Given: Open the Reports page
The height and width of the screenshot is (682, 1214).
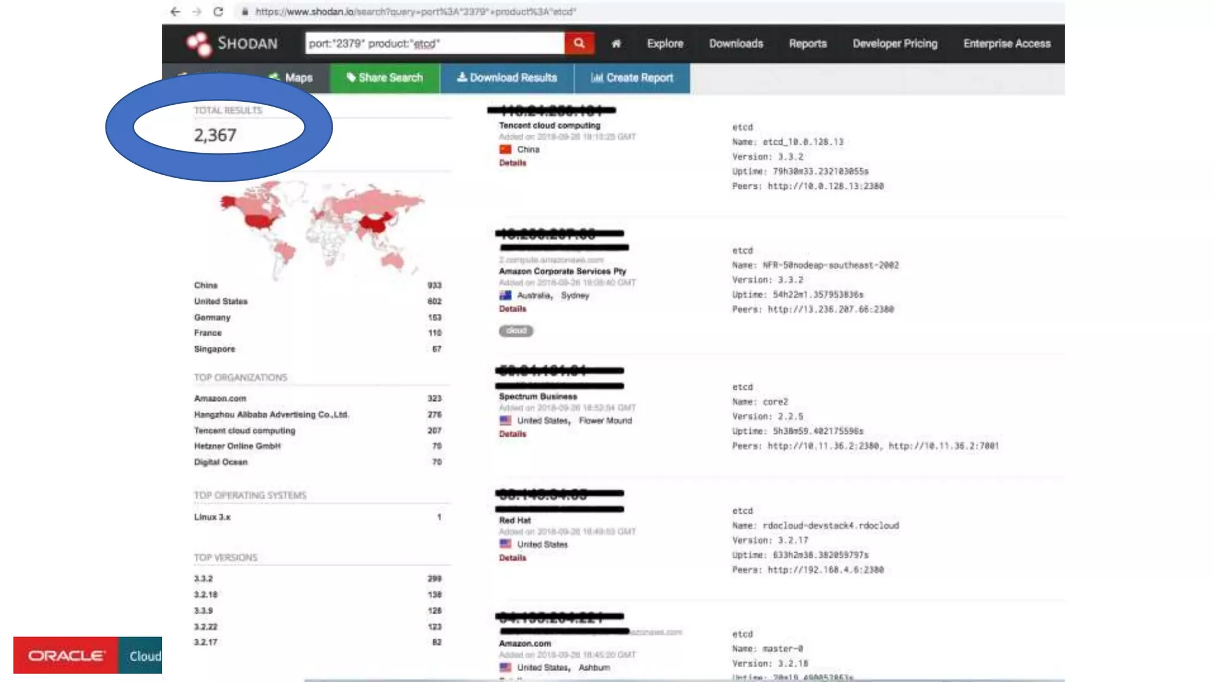Looking at the screenshot, I should tap(807, 43).
